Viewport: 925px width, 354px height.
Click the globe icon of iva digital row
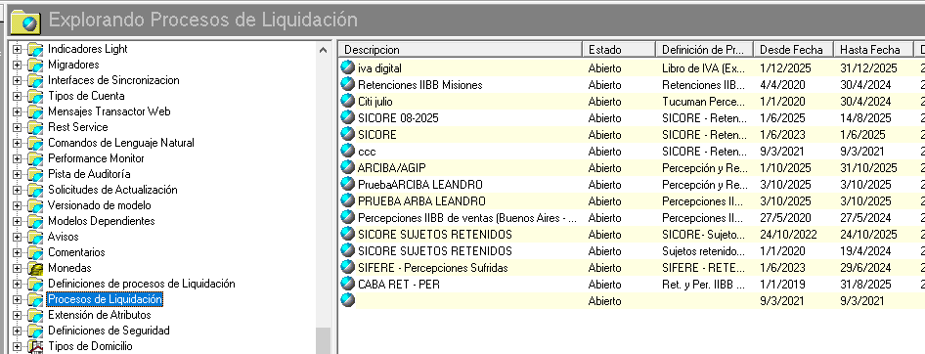[348, 67]
